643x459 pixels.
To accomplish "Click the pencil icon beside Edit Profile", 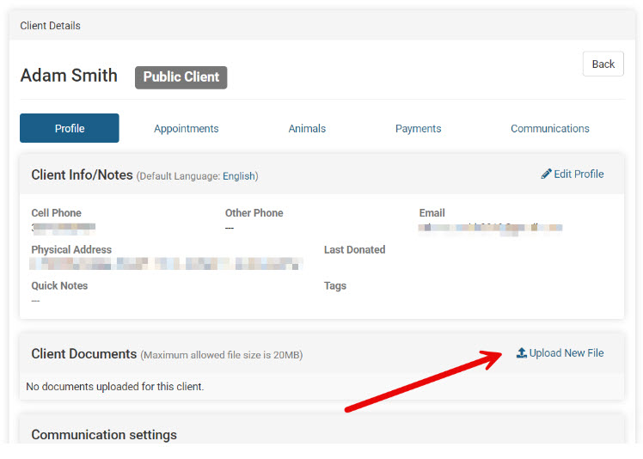I will (x=546, y=174).
